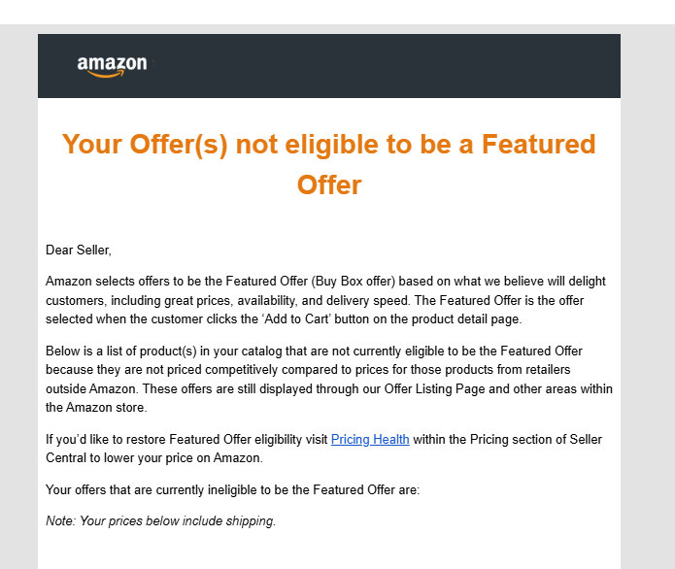Click the white strip above the email

(337, 12)
